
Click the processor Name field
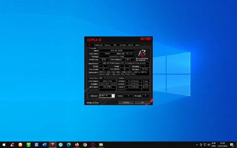[x=117, y=50]
